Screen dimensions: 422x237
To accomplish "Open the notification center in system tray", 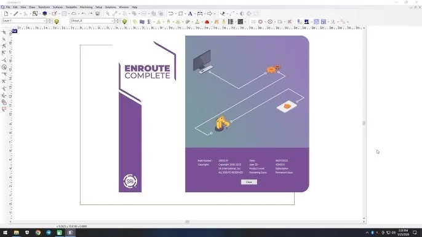I will [415, 233].
